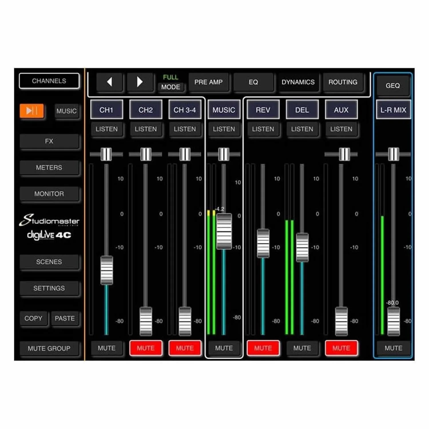This screenshot has height=429, width=429.
Task: Unmute channel CH2
Action: 146,348
